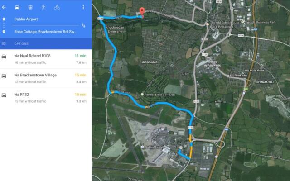Screen dimensions: 290x181
Task: Open the OPTIONS route settings
Action: click(x=21, y=44)
